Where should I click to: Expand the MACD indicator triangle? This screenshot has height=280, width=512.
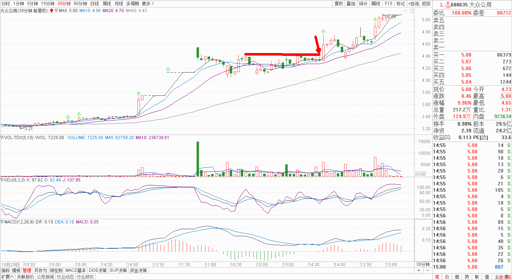(2, 222)
